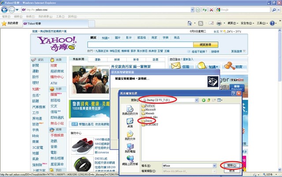The image size is (282, 177).
Task: Click the 開啟(O) Open button in file dialog
Action: (232, 166)
